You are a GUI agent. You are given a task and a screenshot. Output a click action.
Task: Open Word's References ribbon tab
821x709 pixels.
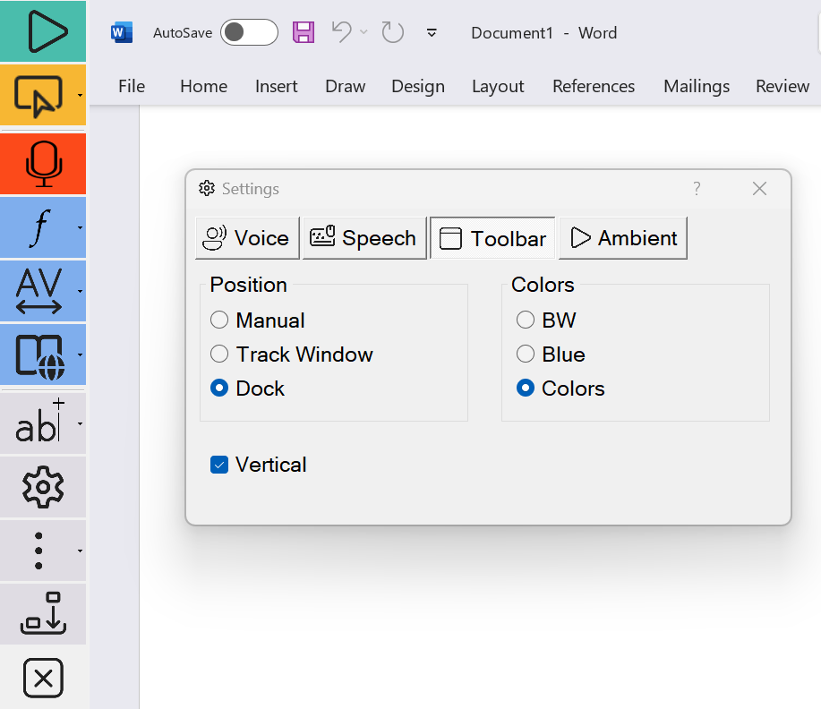pyautogui.click(x=593, y=86)
